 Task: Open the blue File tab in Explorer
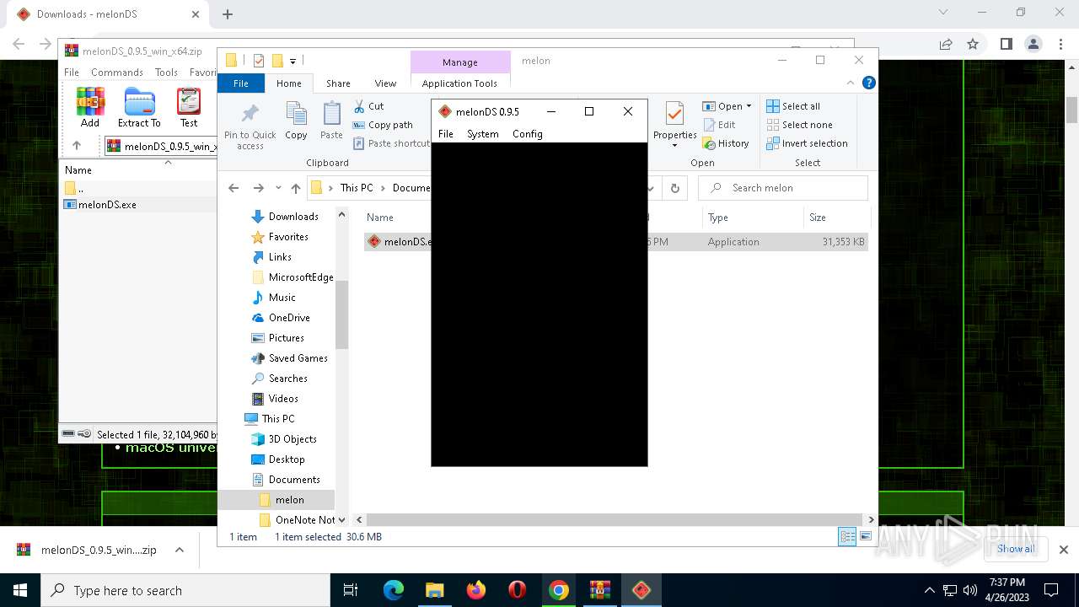pos(241,83)
